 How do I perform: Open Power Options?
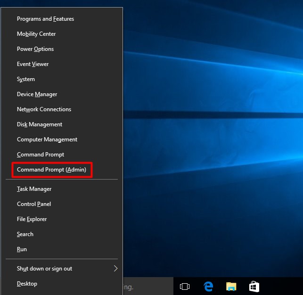[x=35, y=49]
